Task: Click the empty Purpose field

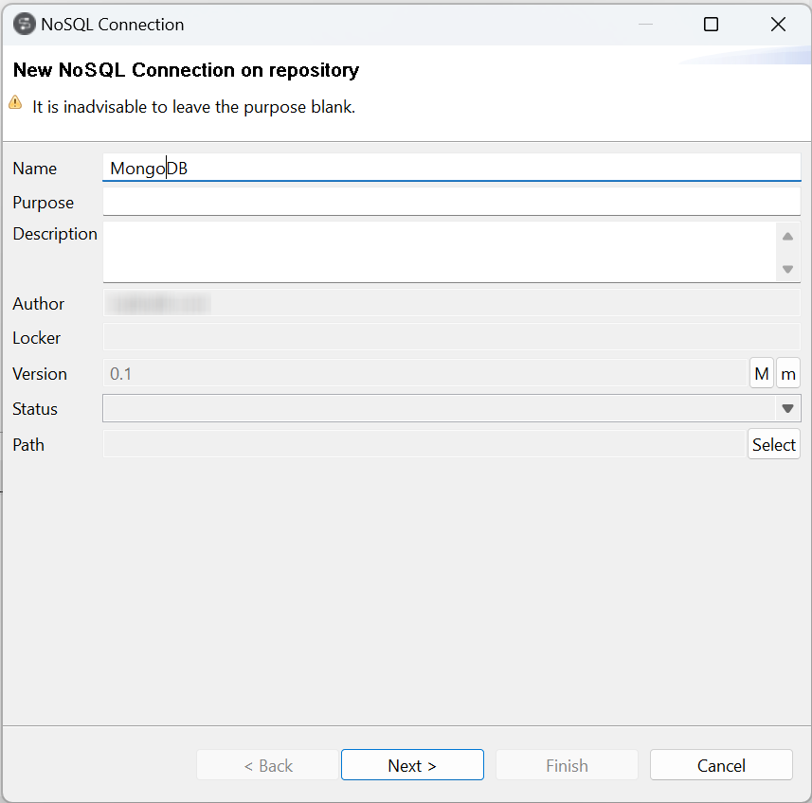Action: [x=379, y=201]
